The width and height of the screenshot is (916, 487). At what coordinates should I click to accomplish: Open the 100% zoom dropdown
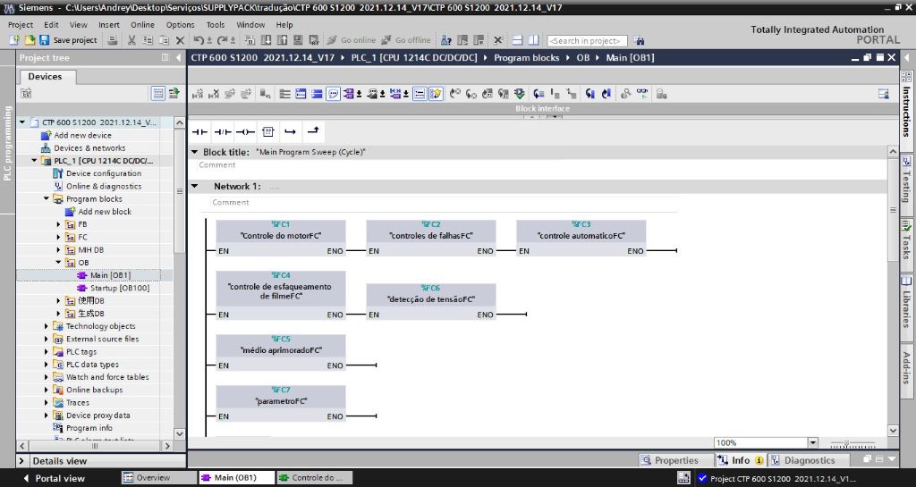(x=812, y=442)
